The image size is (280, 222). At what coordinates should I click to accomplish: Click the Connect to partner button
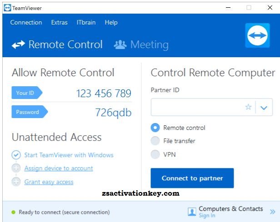point(192,178)
